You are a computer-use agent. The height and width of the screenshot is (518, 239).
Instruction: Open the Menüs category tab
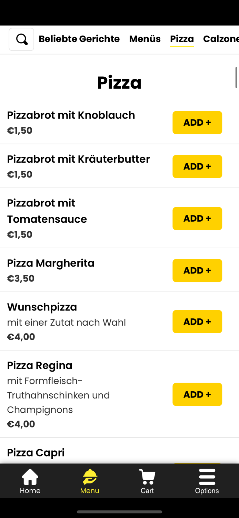click(145, 39)
